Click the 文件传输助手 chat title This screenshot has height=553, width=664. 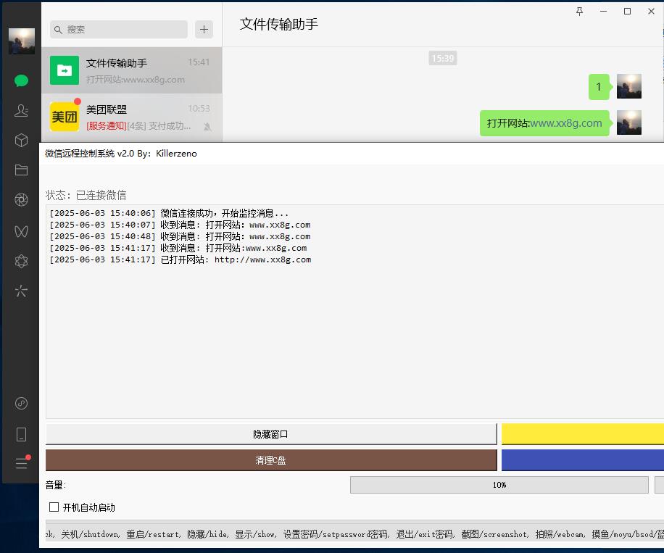278,24
